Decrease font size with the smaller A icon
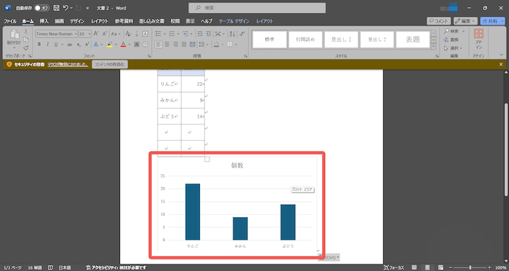The height and width of the screenshot is (271, 509). pos(105,34)
